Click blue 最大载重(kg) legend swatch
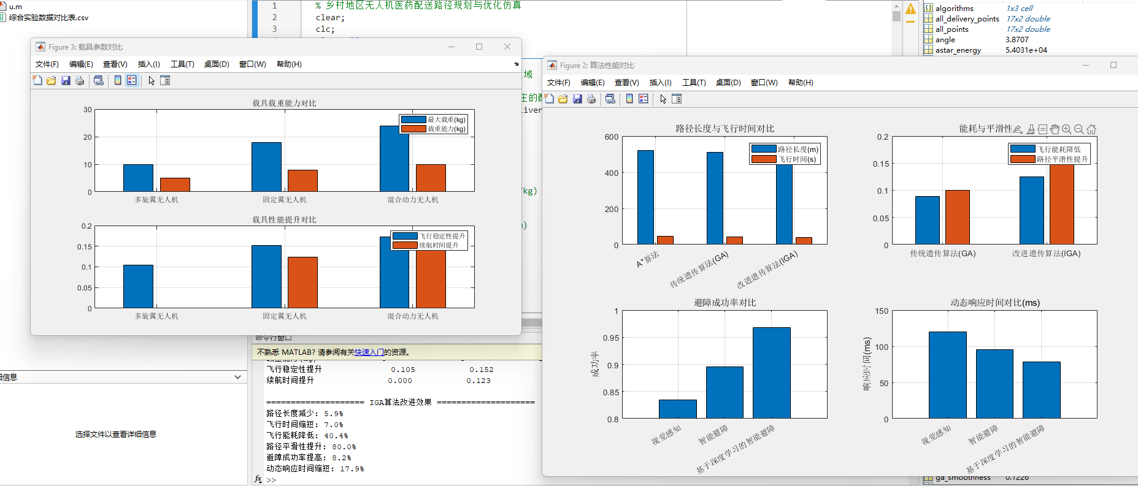This screenshot has width=1138, height=486. pos(413,120)
